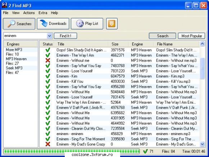Click the check icon for eminem - eminem row

tap(48, 134)
